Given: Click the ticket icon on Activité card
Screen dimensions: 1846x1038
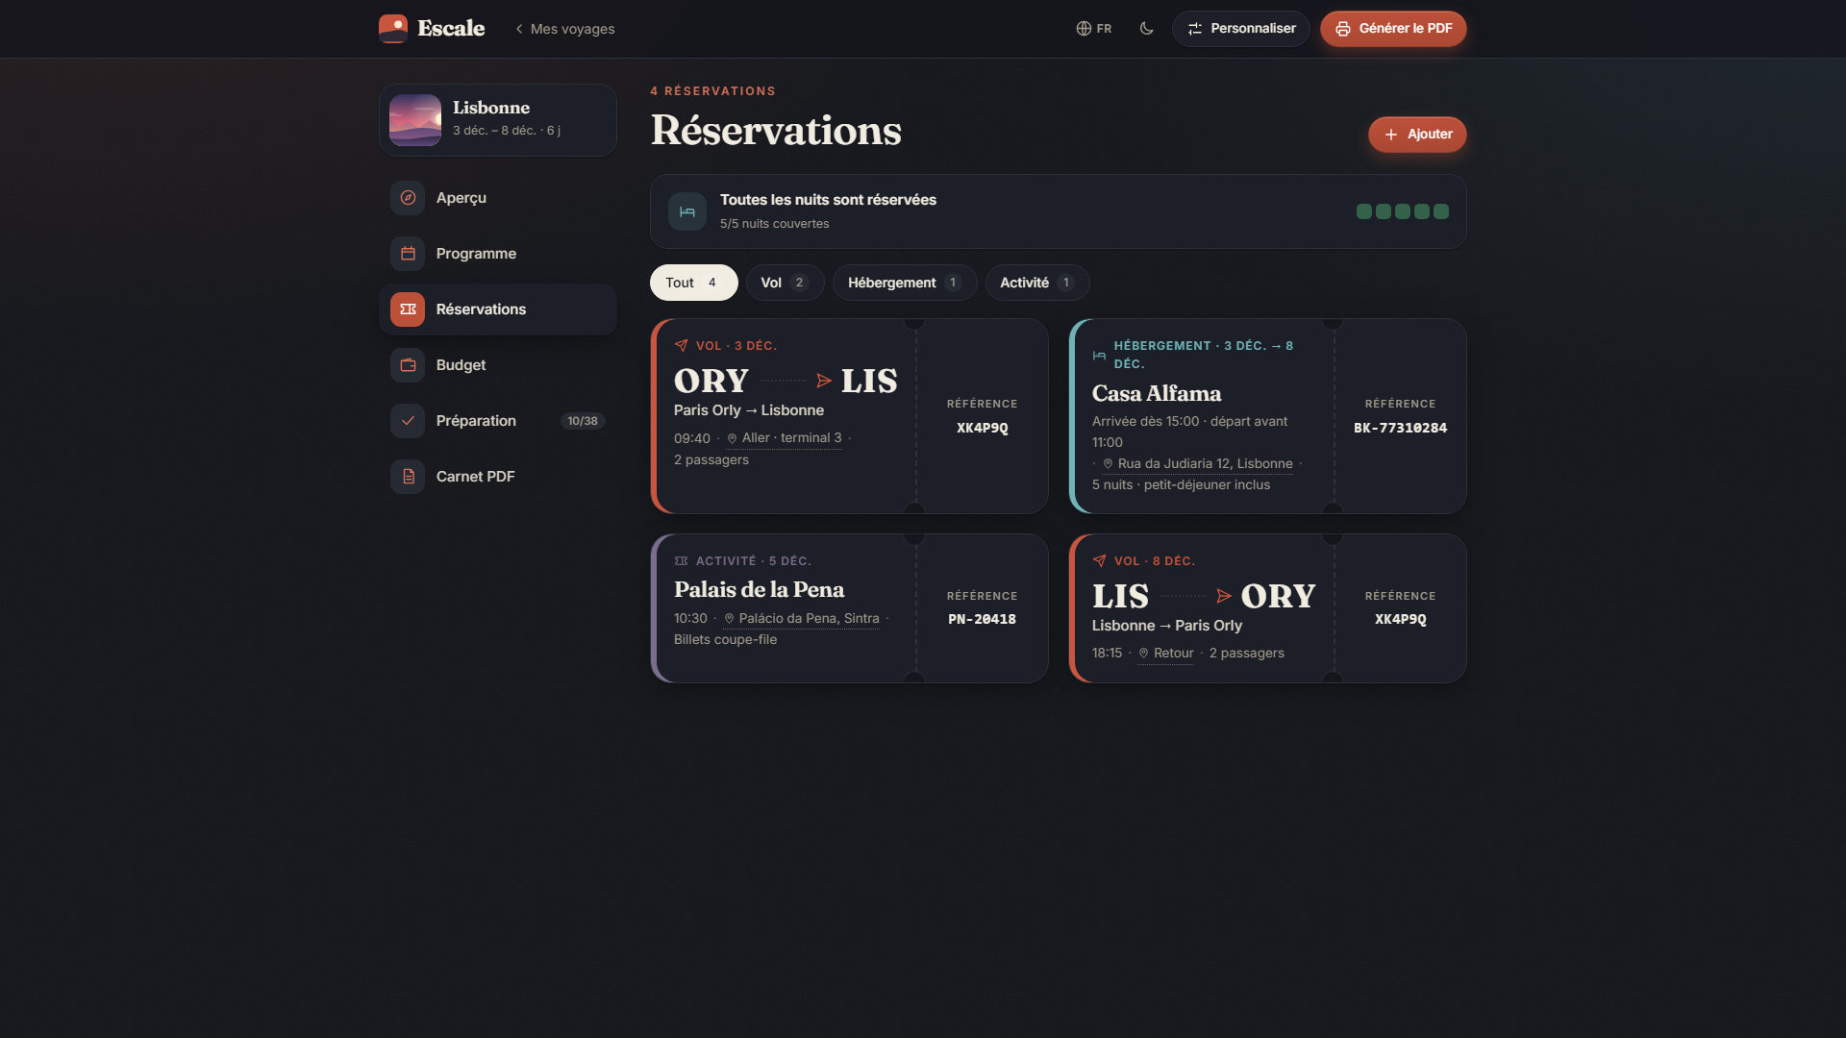Looking at the screenshot, I should pos(681,560).
